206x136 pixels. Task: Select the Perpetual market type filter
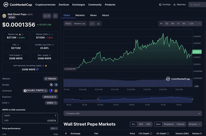pyautogui.click(x=168, y=124)
